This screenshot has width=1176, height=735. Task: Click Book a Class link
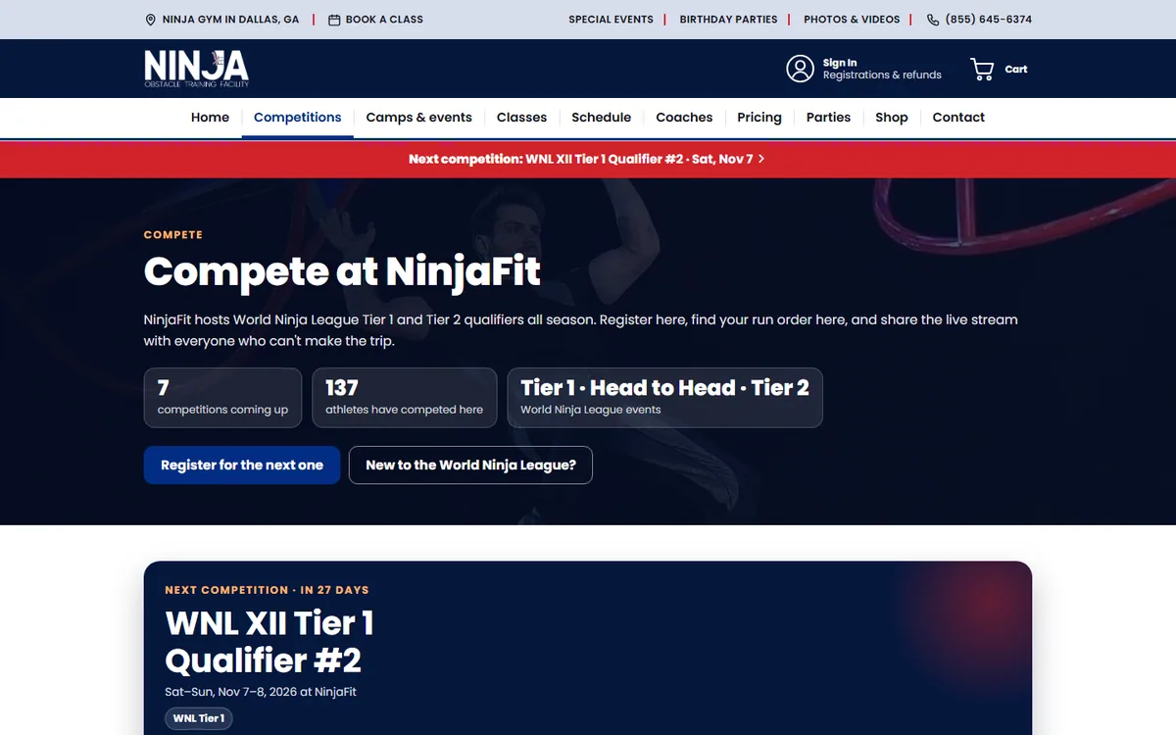(384, 20)
